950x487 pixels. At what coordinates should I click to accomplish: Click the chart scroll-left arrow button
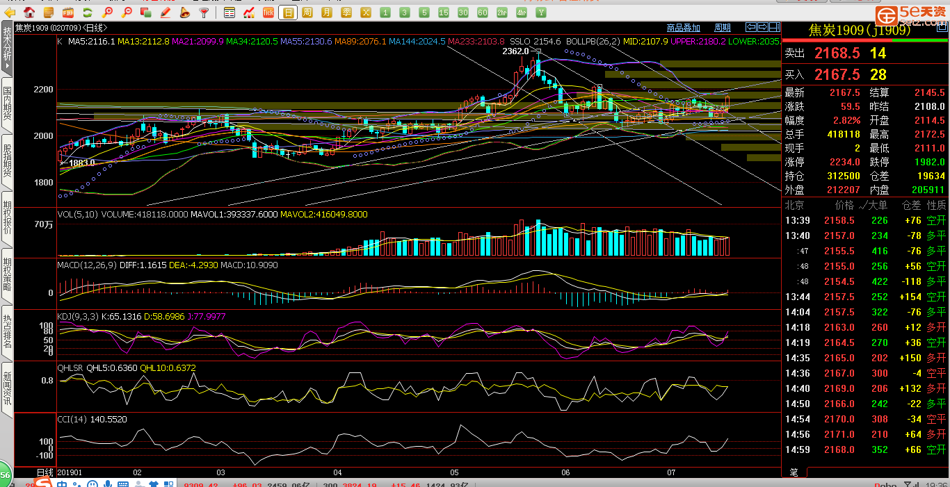(x=751, y=27)
